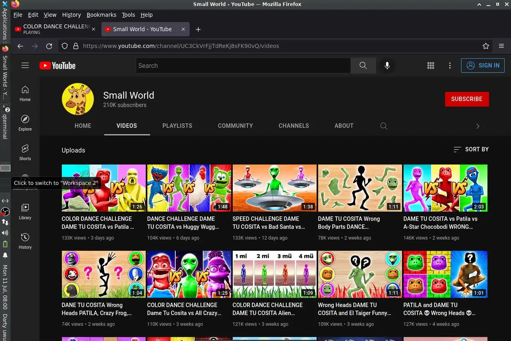Open YouTube settings three-dot menu

point(450,65)
